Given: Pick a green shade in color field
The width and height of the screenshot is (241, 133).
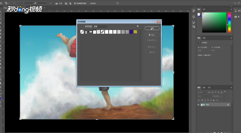Looking at the screenshot, I should click(214, 23).
